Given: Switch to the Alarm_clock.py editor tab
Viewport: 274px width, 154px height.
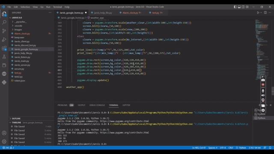Looking at the screenshot, I should 131,13.
